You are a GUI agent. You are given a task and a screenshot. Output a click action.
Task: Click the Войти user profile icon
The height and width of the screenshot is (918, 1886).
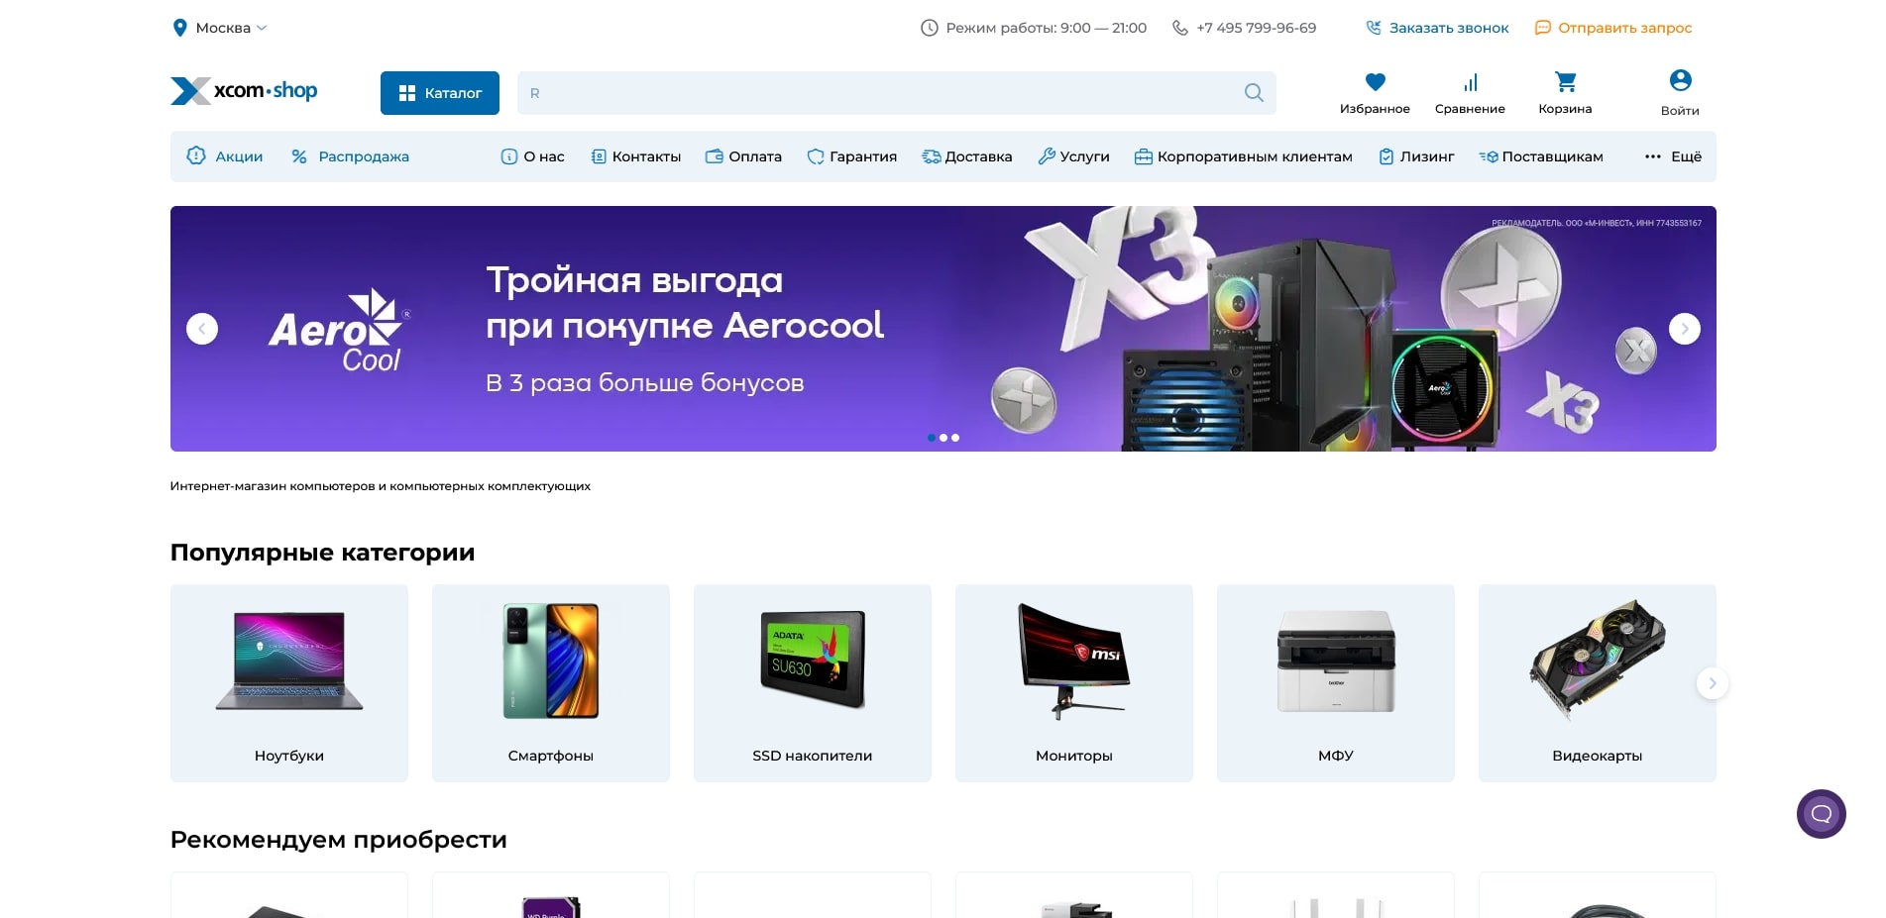click(1679, 81)
